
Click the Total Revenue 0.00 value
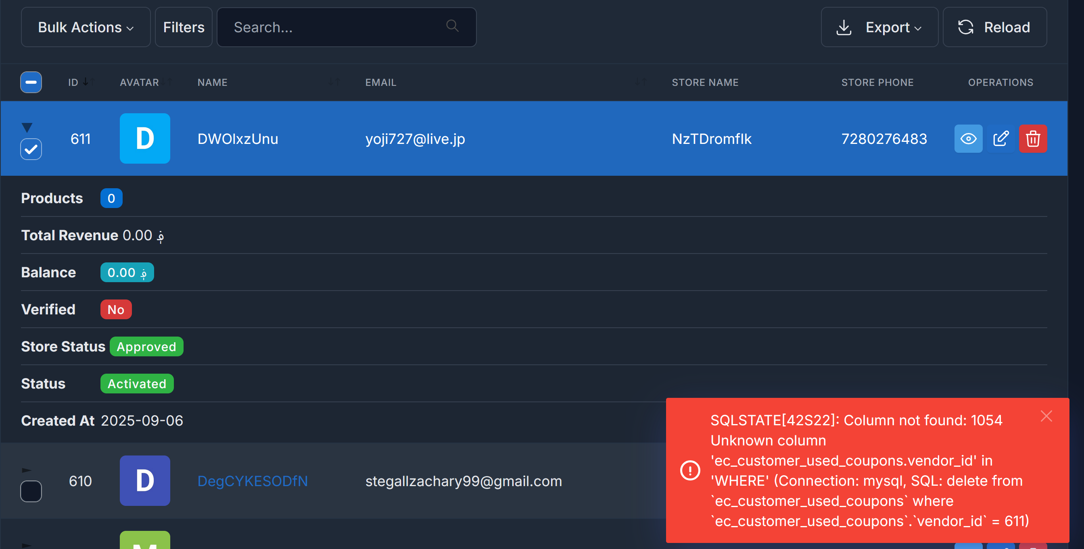[143, 235]
